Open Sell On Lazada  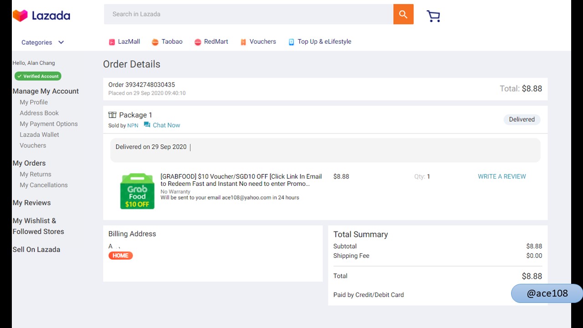coord(36,250)
